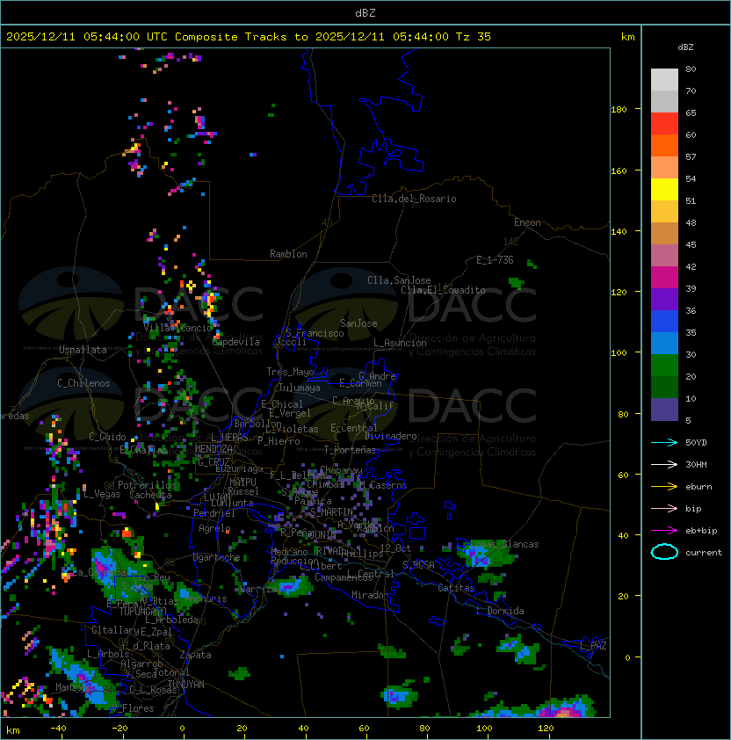Click the Tulumaya label

click(x=300, y=388)
